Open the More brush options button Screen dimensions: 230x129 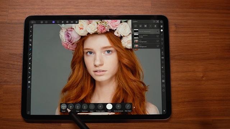[x=92, y=107]
